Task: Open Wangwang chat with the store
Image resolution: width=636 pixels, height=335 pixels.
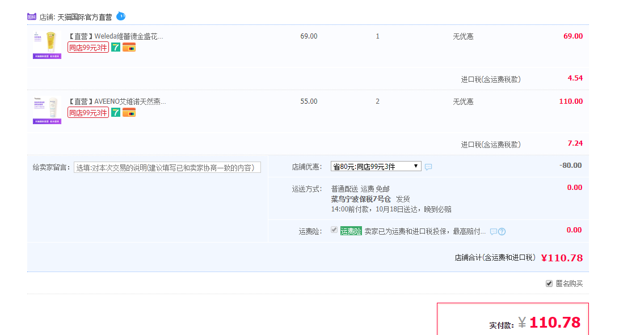Action: click(x=121, y=16)
